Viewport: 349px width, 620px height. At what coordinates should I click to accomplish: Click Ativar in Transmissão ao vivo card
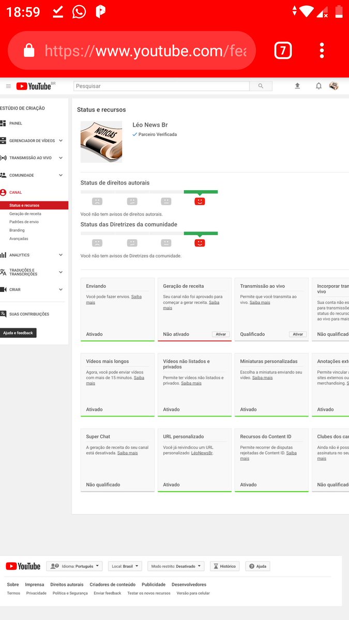tap(298, 334)
